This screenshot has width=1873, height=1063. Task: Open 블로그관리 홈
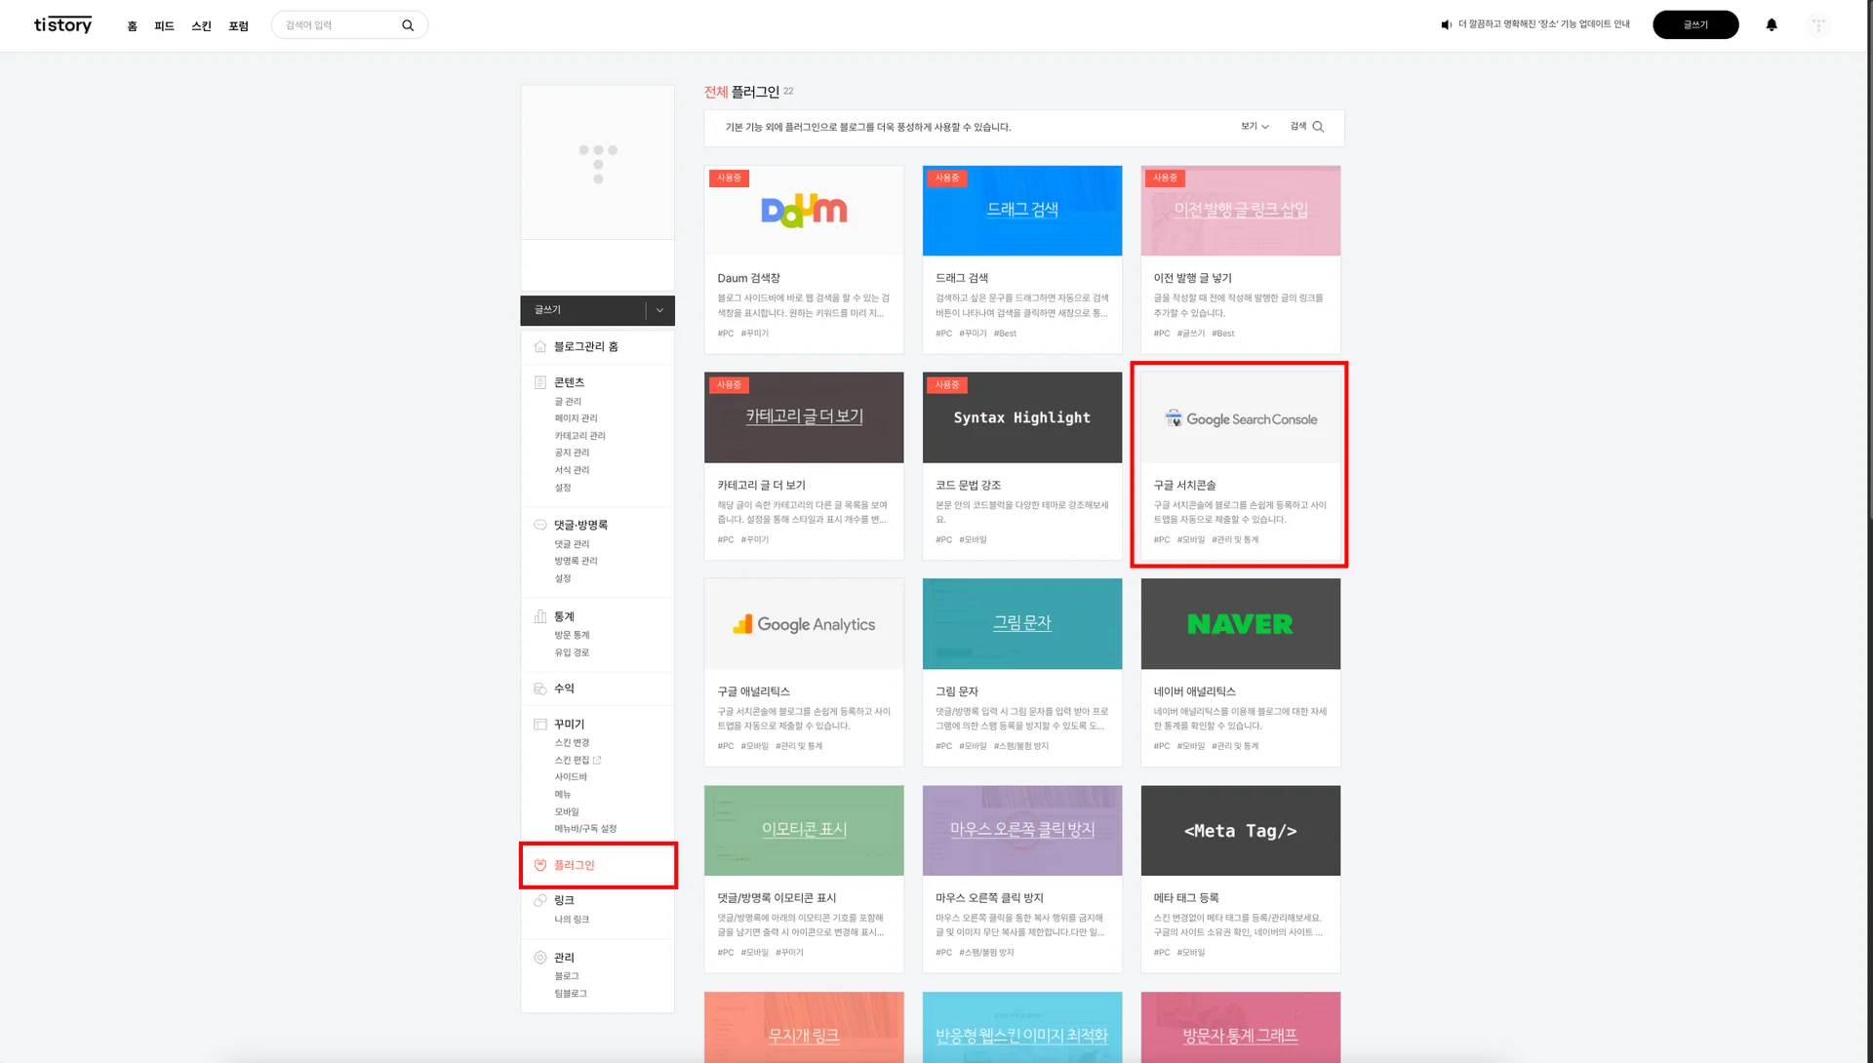coord(586,347)
